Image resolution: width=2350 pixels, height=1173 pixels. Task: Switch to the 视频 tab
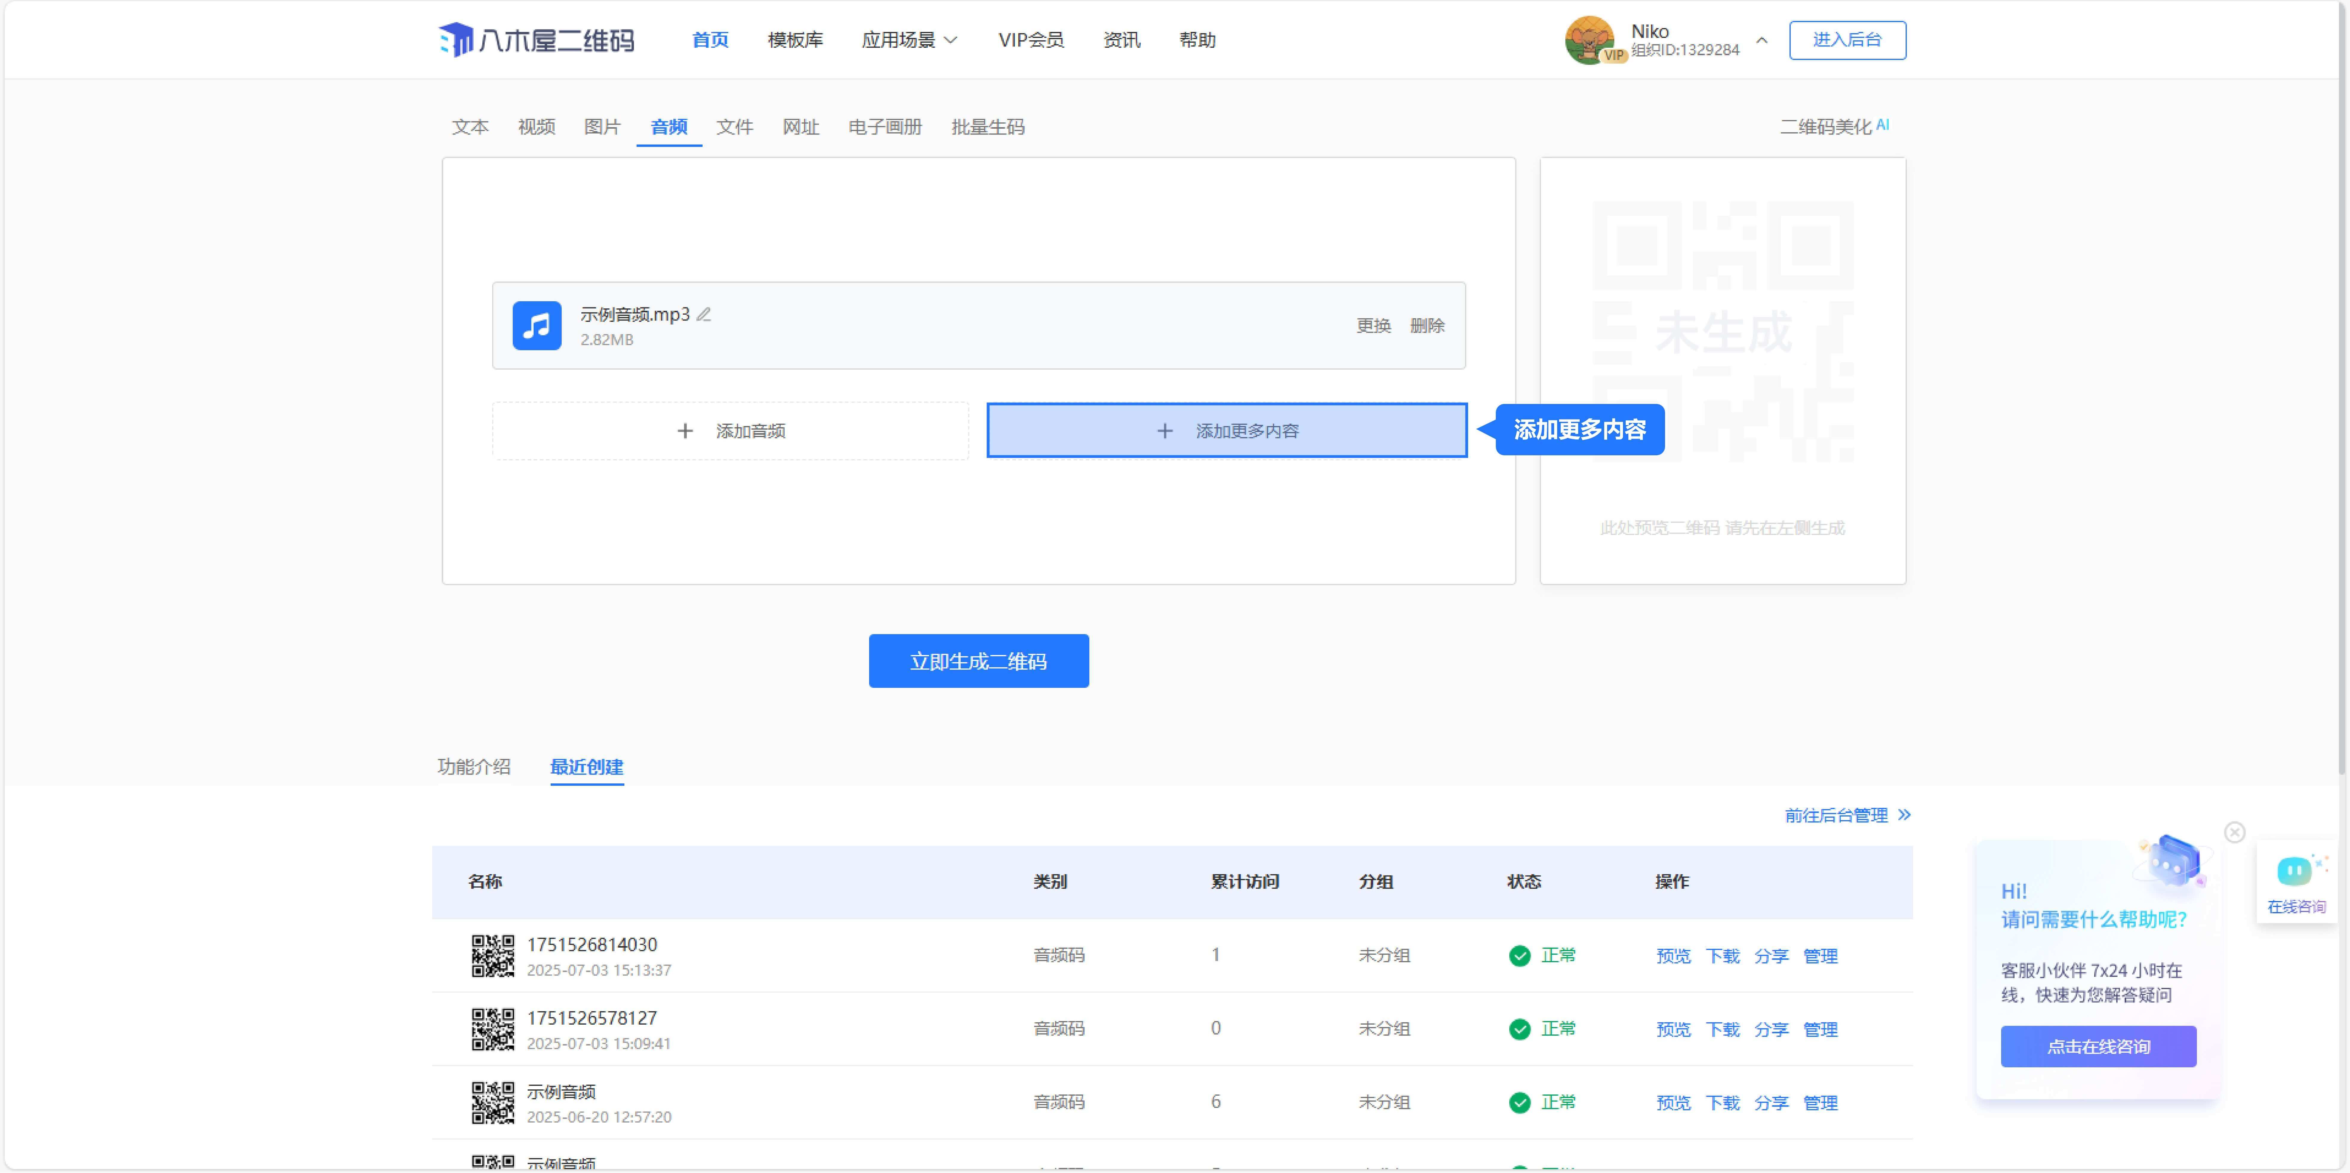[x=536, y=127]
